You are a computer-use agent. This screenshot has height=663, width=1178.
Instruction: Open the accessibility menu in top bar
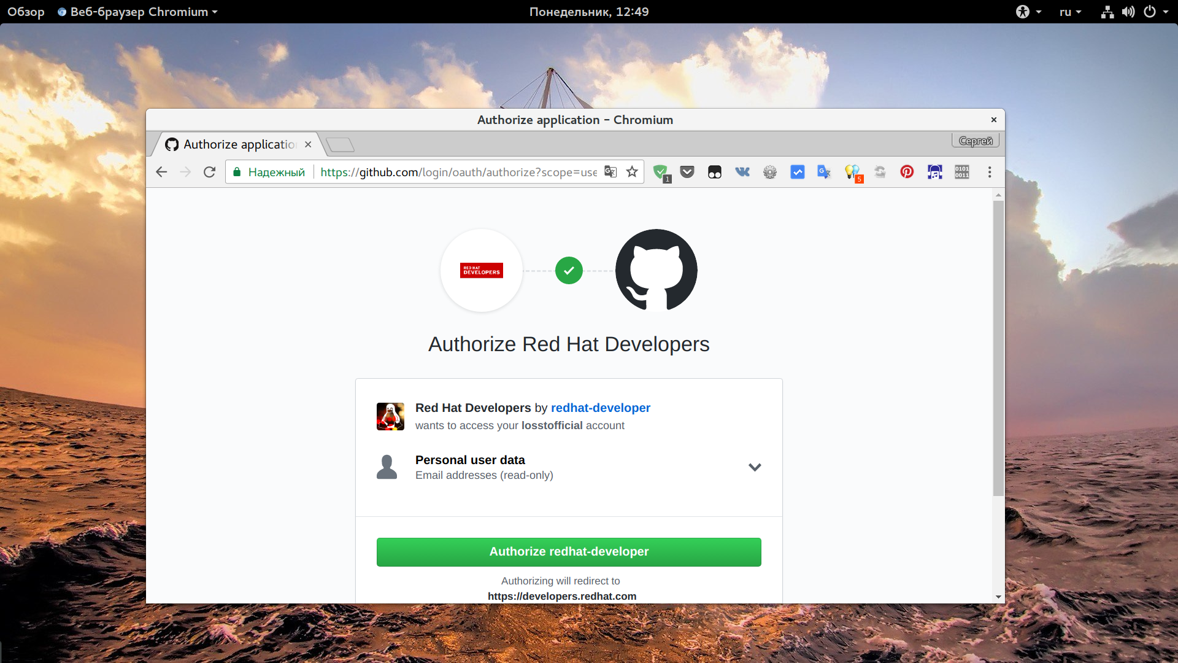(1028, 12)
